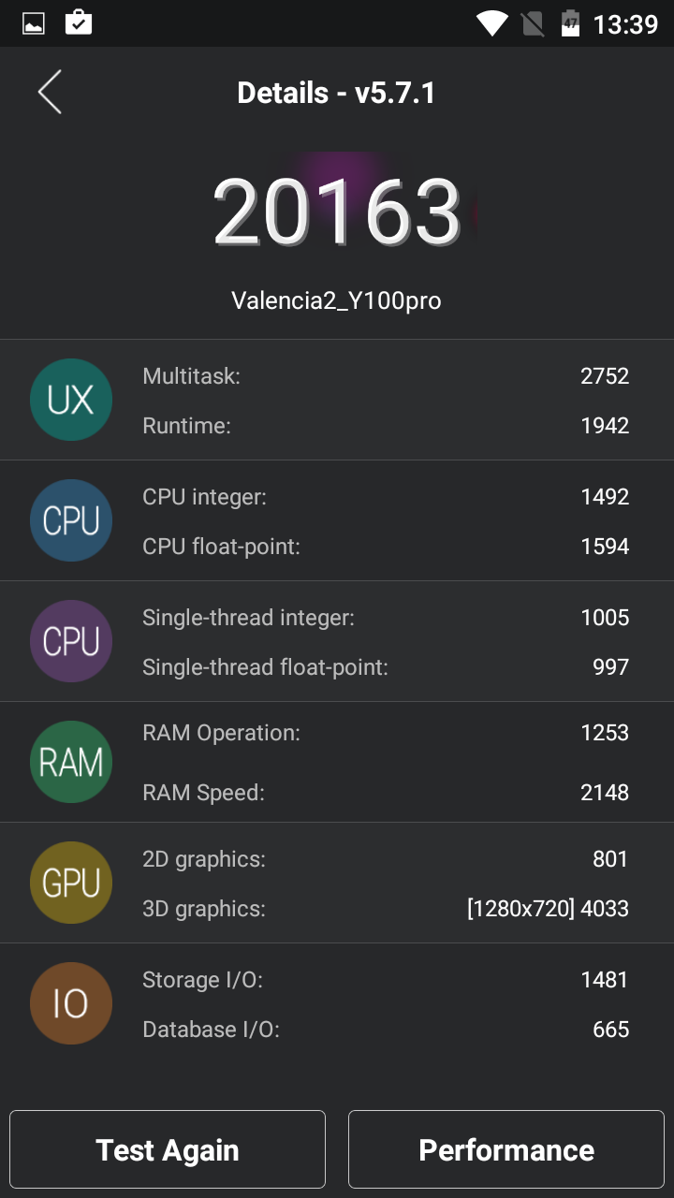Select the Valencia2_Y100pro device name
This screenshot has height=1198, width=674.
click(337, 300)
